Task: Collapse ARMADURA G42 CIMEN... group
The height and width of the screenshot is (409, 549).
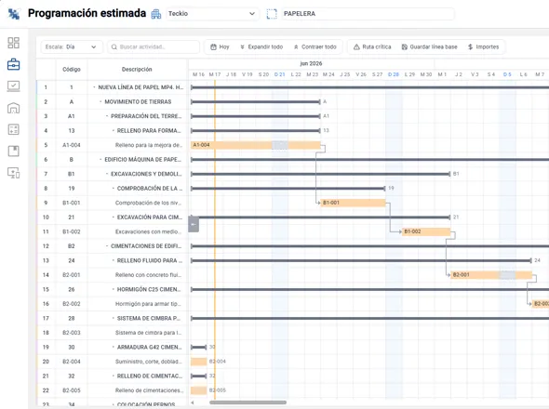Action: pyautogui.click(x=114, y=347)
